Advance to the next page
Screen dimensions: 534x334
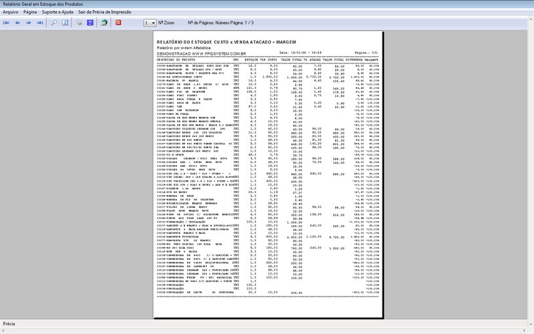click(x=29, y=22)
